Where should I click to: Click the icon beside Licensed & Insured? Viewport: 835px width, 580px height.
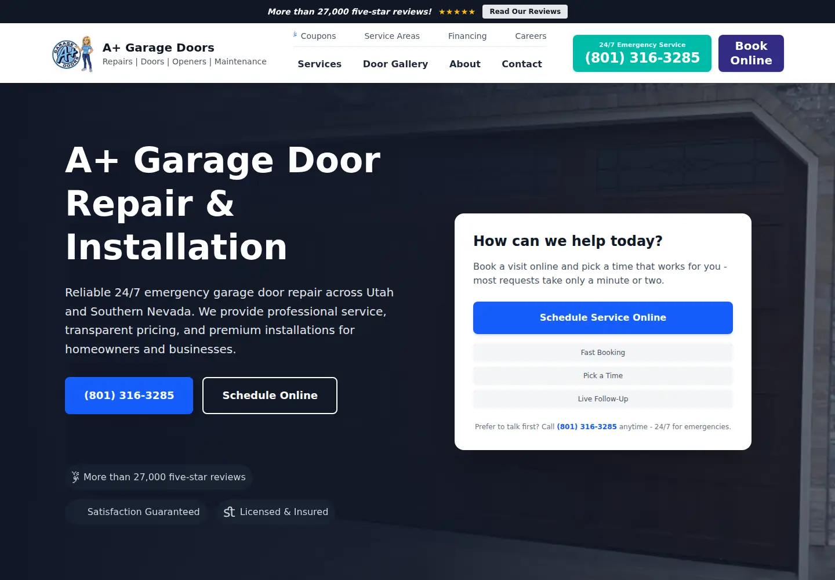pyautogui.click(x=230, y=512)
